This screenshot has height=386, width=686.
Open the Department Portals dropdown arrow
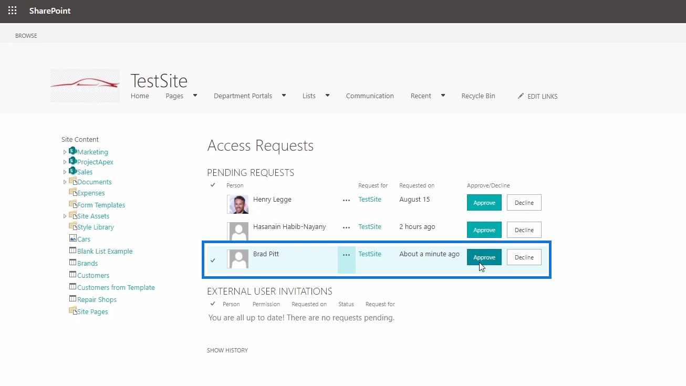click(x=284, y=96)
